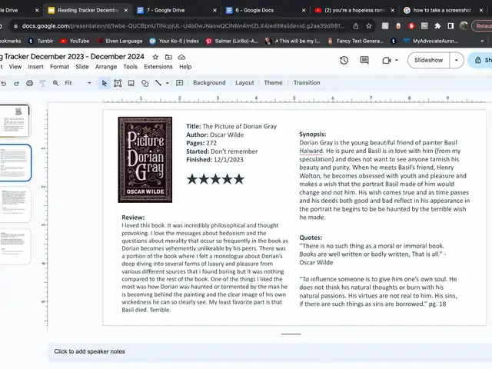492x369 pixels.
Task: Select the insert image tool
Action: (131, 83)
